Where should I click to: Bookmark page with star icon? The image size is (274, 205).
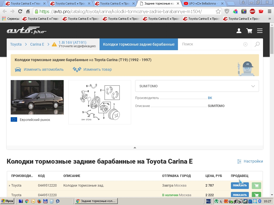pyautogui.click(x=218, y=11)
